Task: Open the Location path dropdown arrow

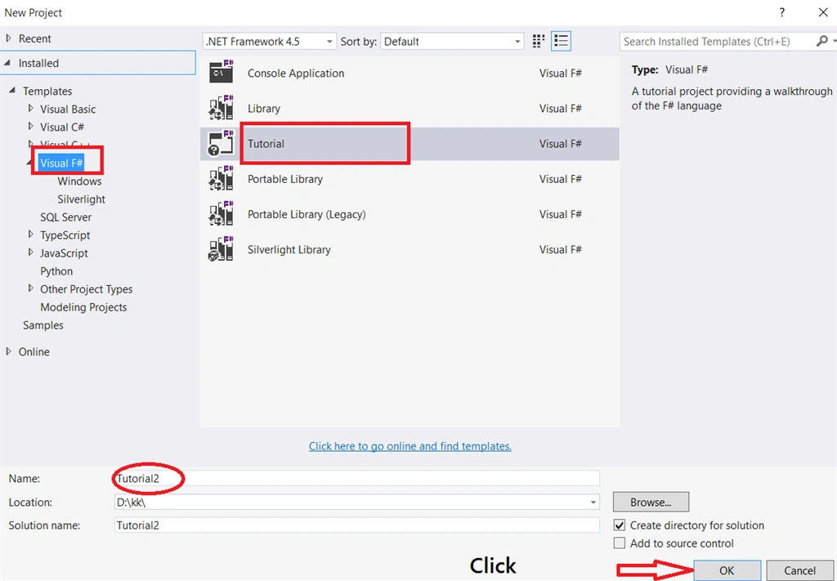Action: 593,502
